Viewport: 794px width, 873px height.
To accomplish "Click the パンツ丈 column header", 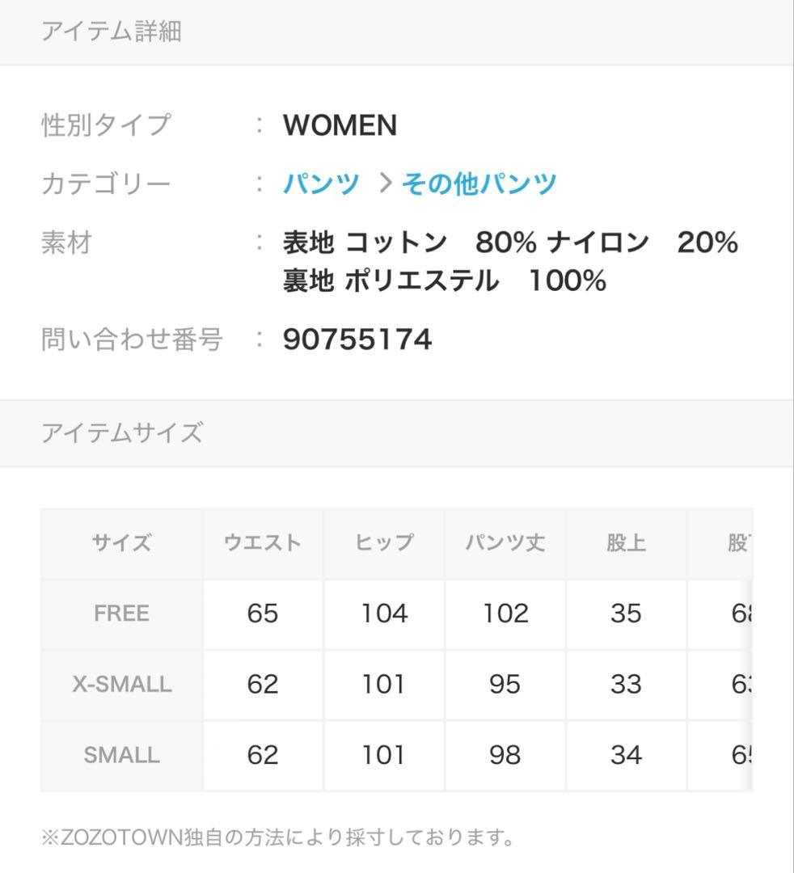I will [505, 543].
